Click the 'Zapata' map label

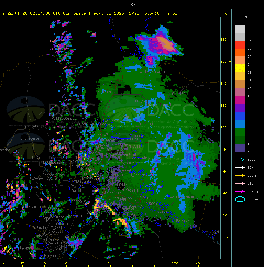pyautogui.click(x=70, y=236)
